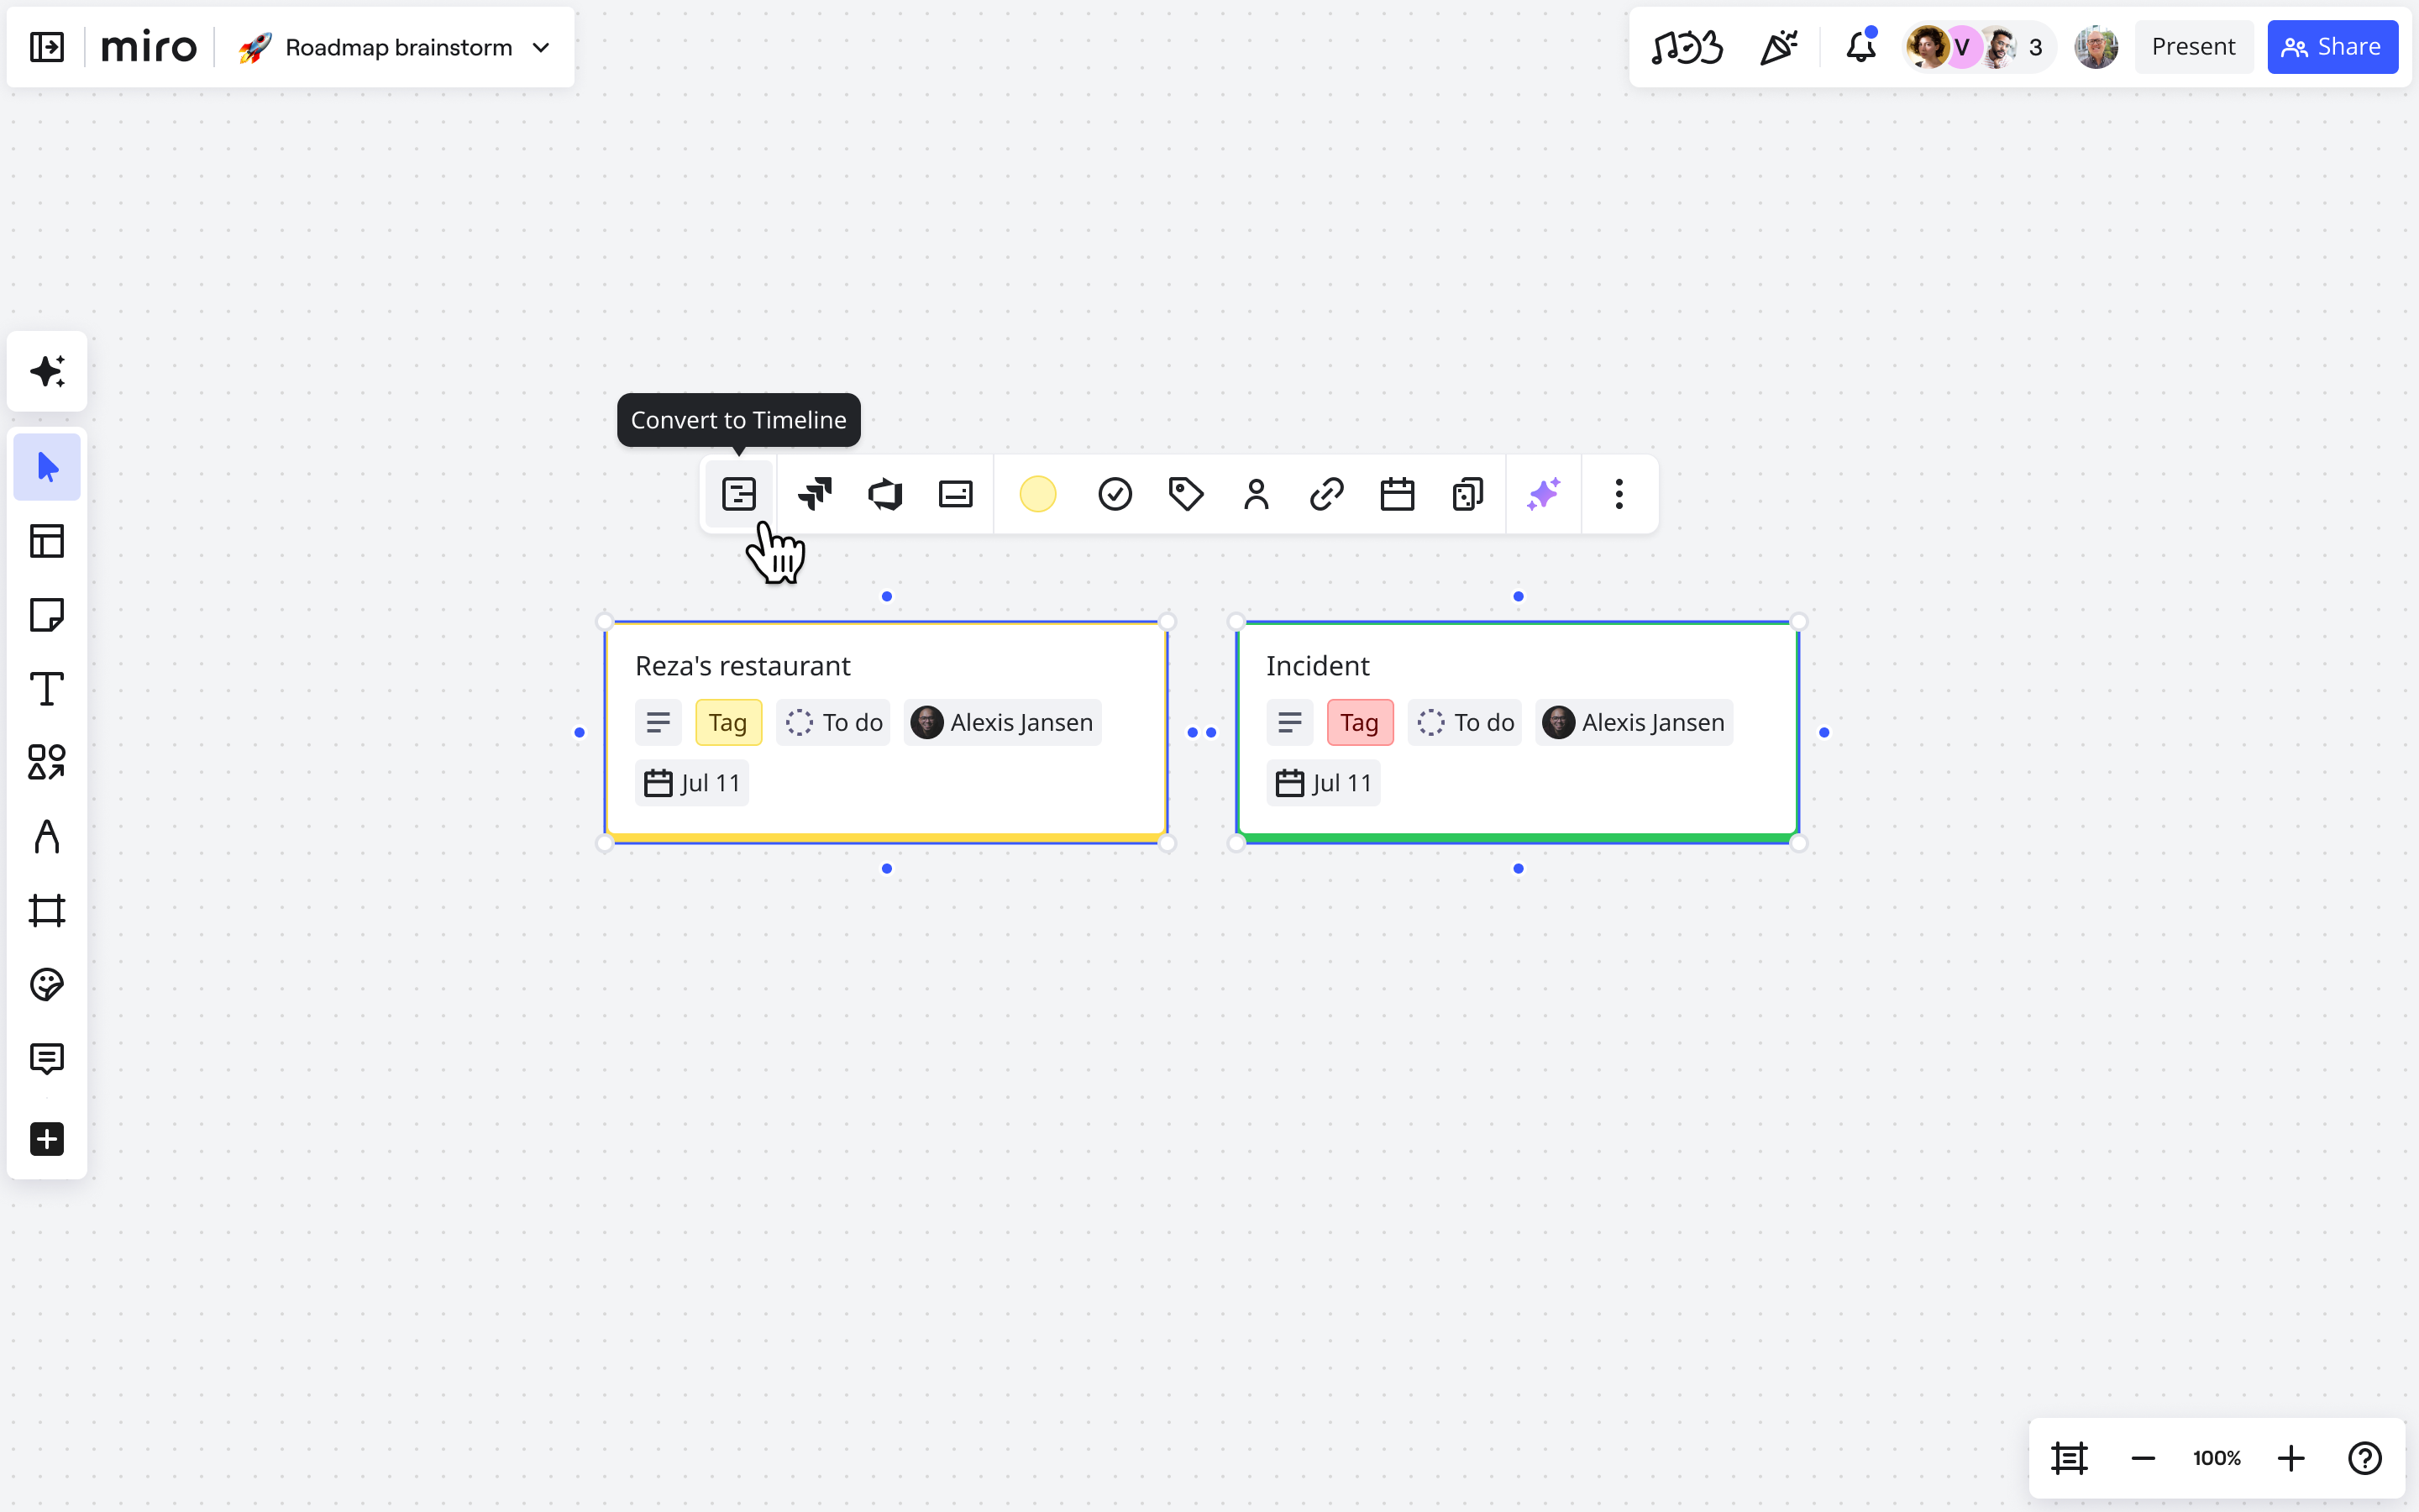Select the sticky note tool in sidebar
2419x1512 pixels.
pyautogui.click(x=47, y=615)
